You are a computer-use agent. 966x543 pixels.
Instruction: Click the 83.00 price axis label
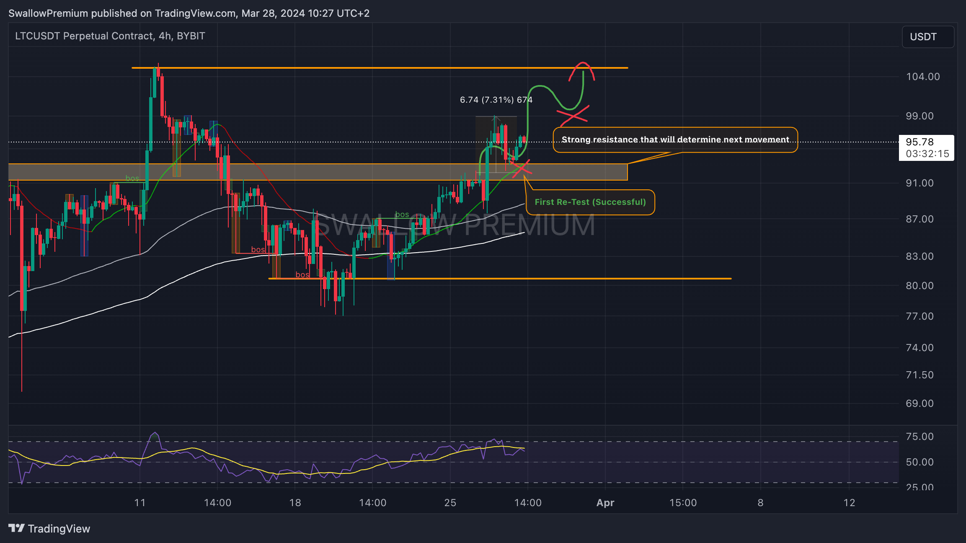click(920, 256)
